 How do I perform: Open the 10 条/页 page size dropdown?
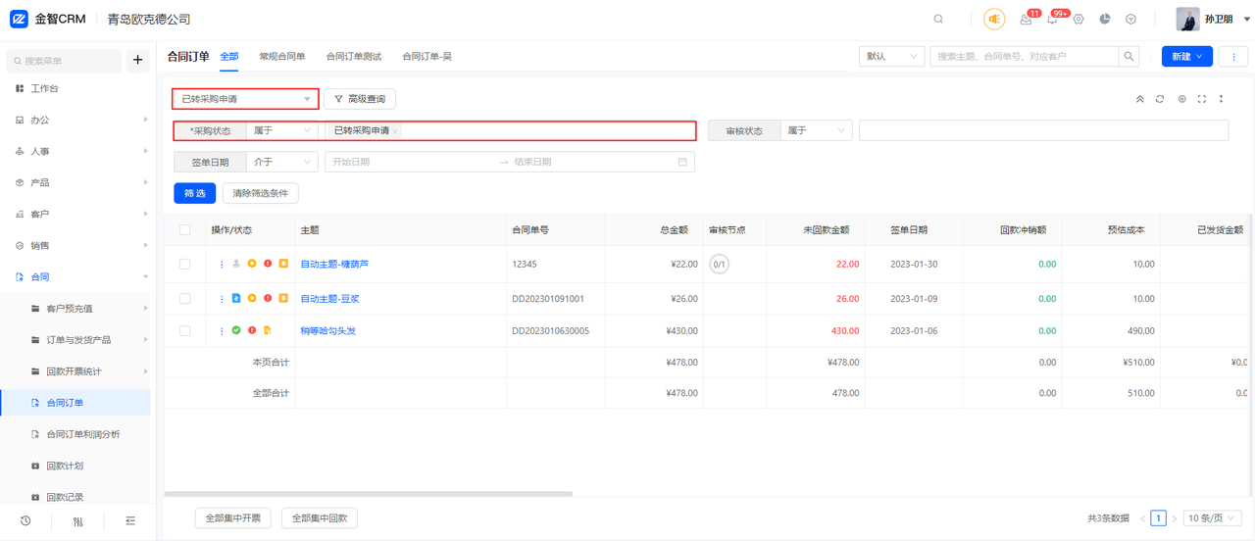click(x=1213, y=517)
